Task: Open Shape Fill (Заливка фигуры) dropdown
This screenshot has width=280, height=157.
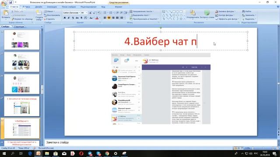Action: click(x=226, y=11)
